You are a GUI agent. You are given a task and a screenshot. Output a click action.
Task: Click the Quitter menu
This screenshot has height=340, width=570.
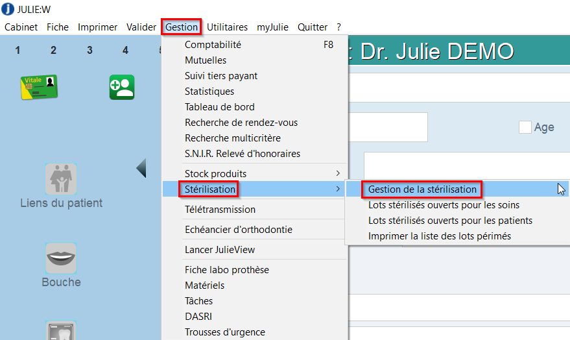[313, 27]
